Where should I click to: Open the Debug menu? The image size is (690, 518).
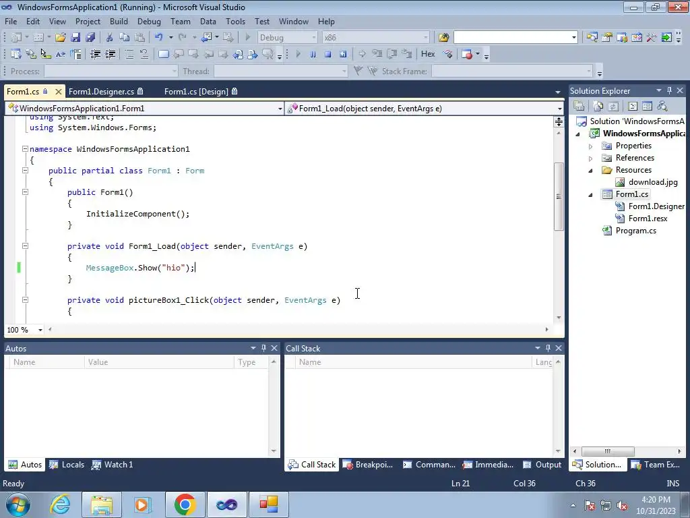coord(149,21)
